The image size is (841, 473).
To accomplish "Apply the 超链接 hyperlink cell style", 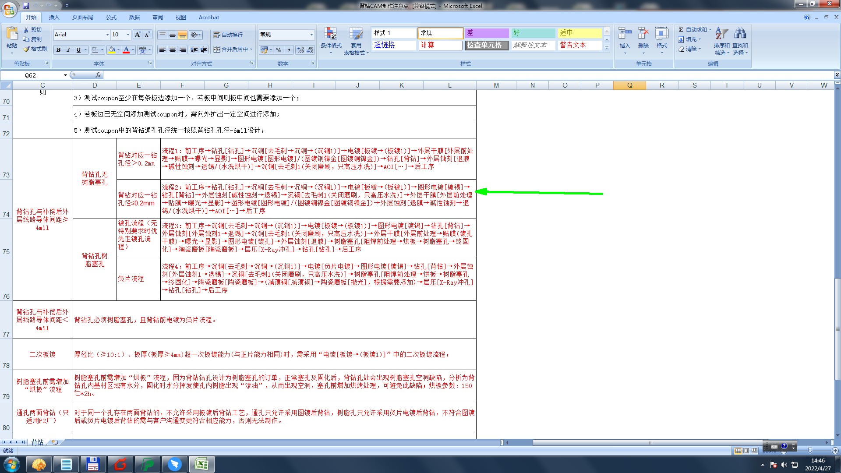I will (x=384, y=45).
